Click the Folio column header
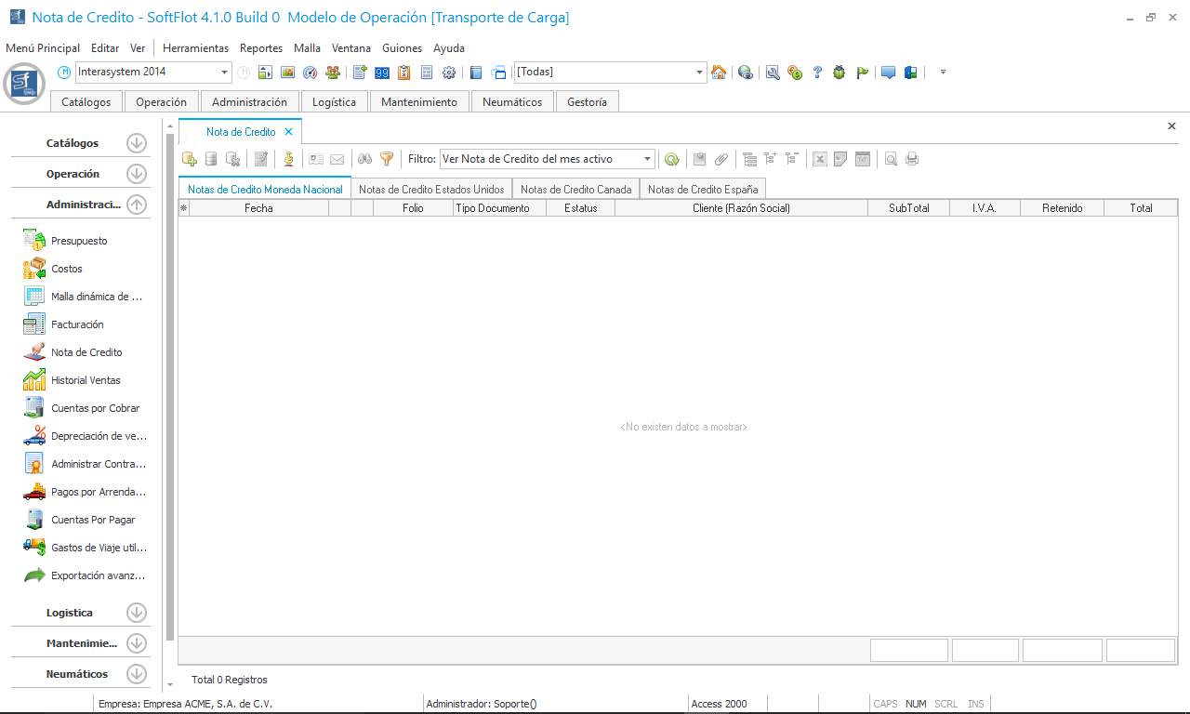The height and width of the screenshot is (714, 1190). pyautogui.click(x=413, y=208)
